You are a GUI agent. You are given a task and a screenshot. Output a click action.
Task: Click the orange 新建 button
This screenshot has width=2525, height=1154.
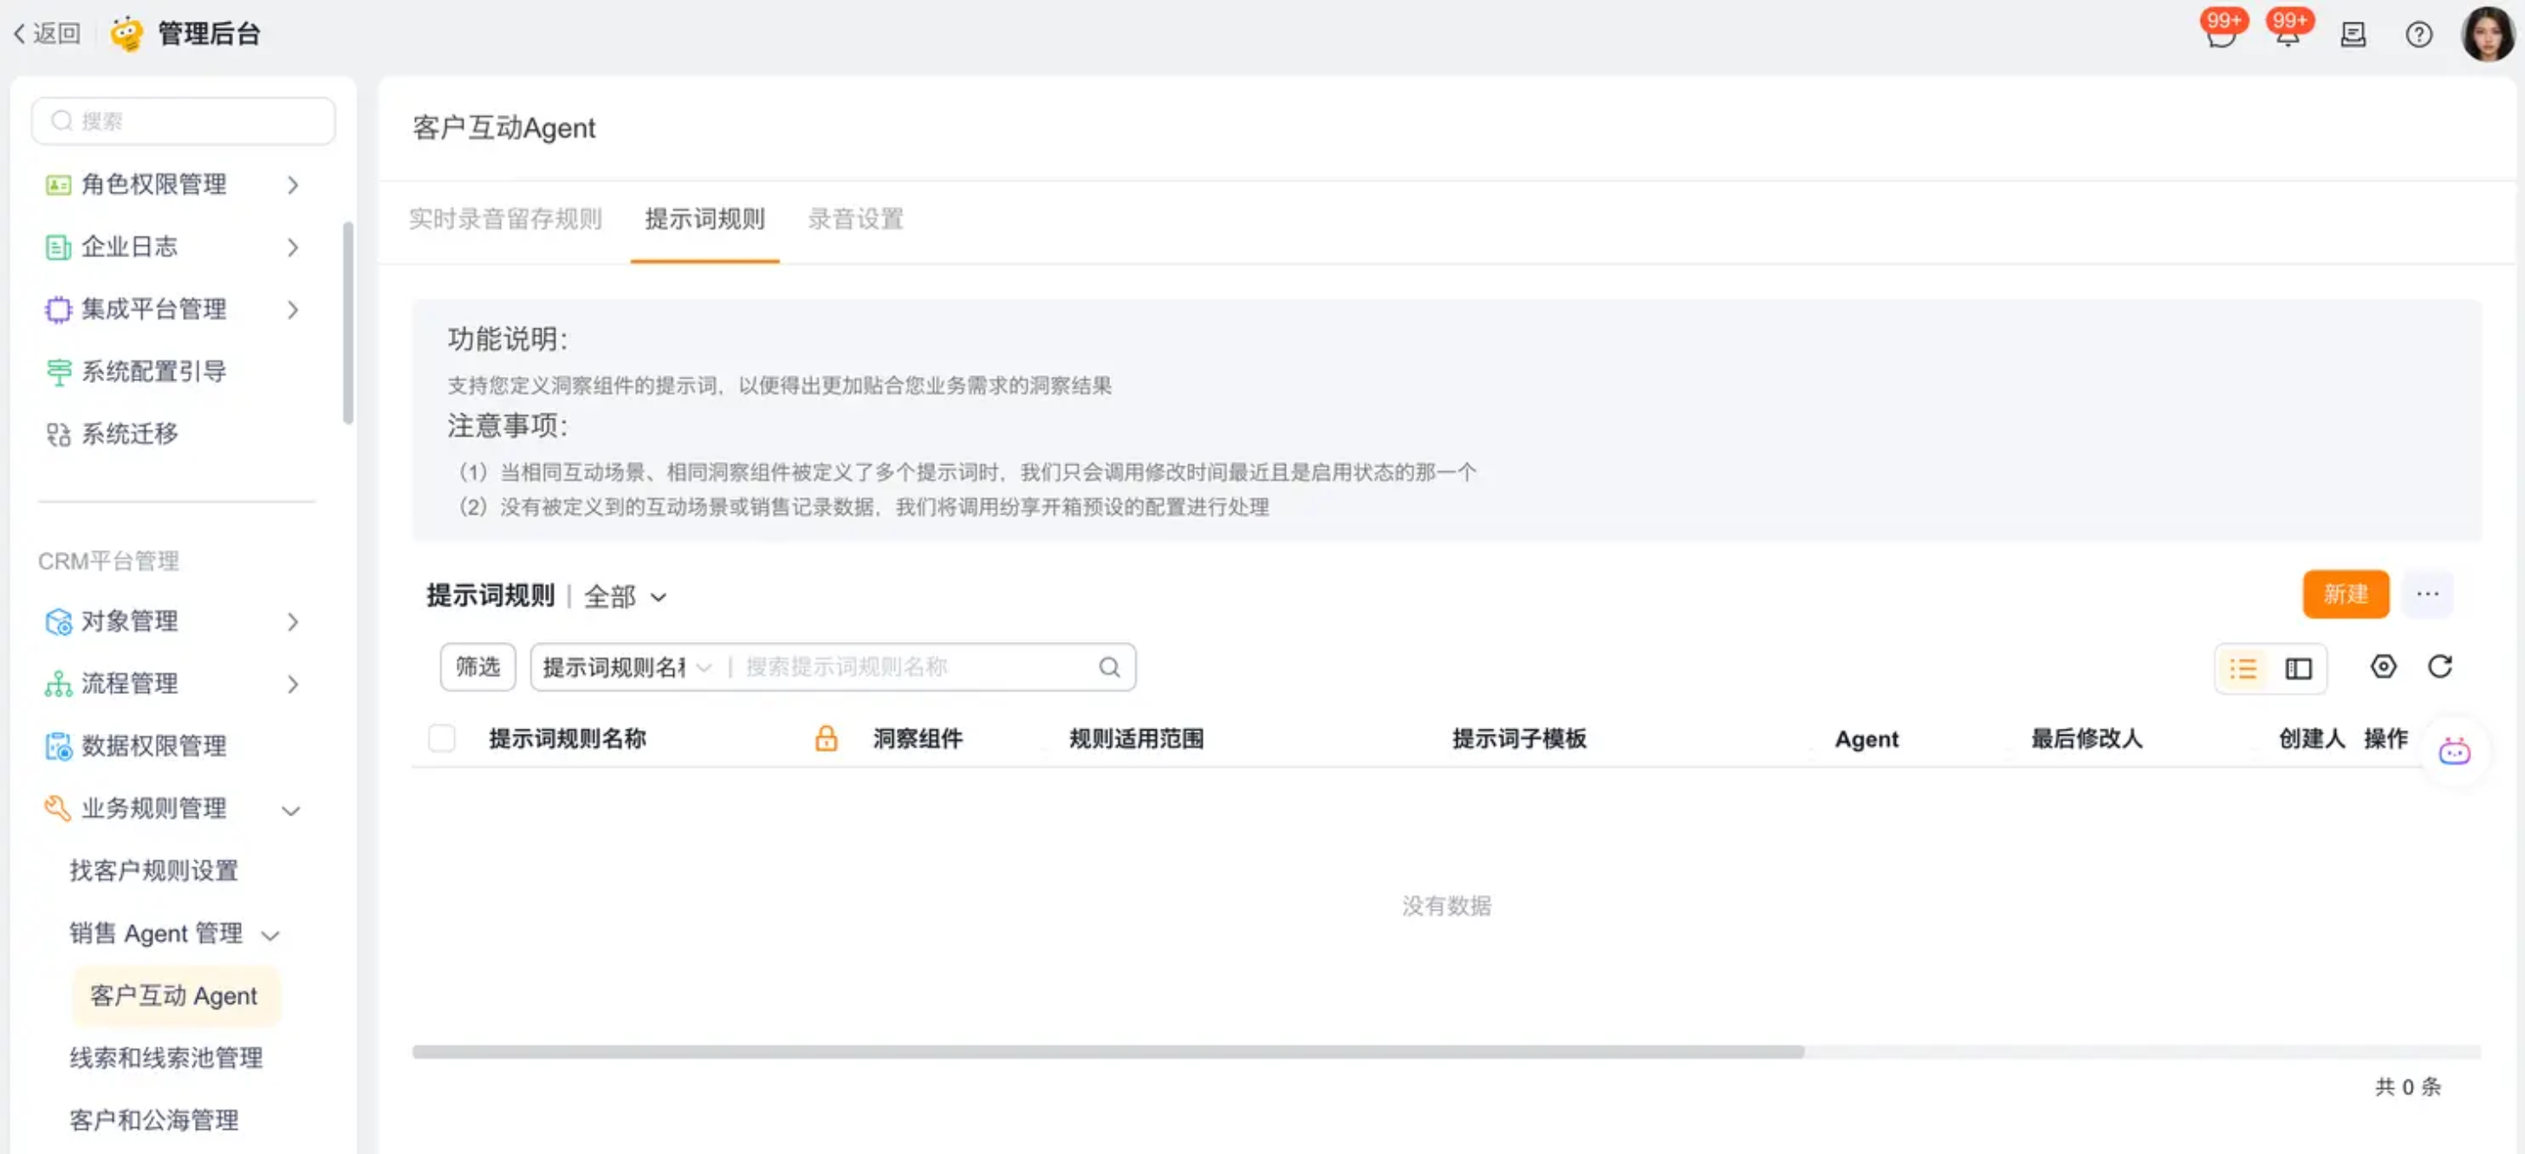[x=2345, y=594]
